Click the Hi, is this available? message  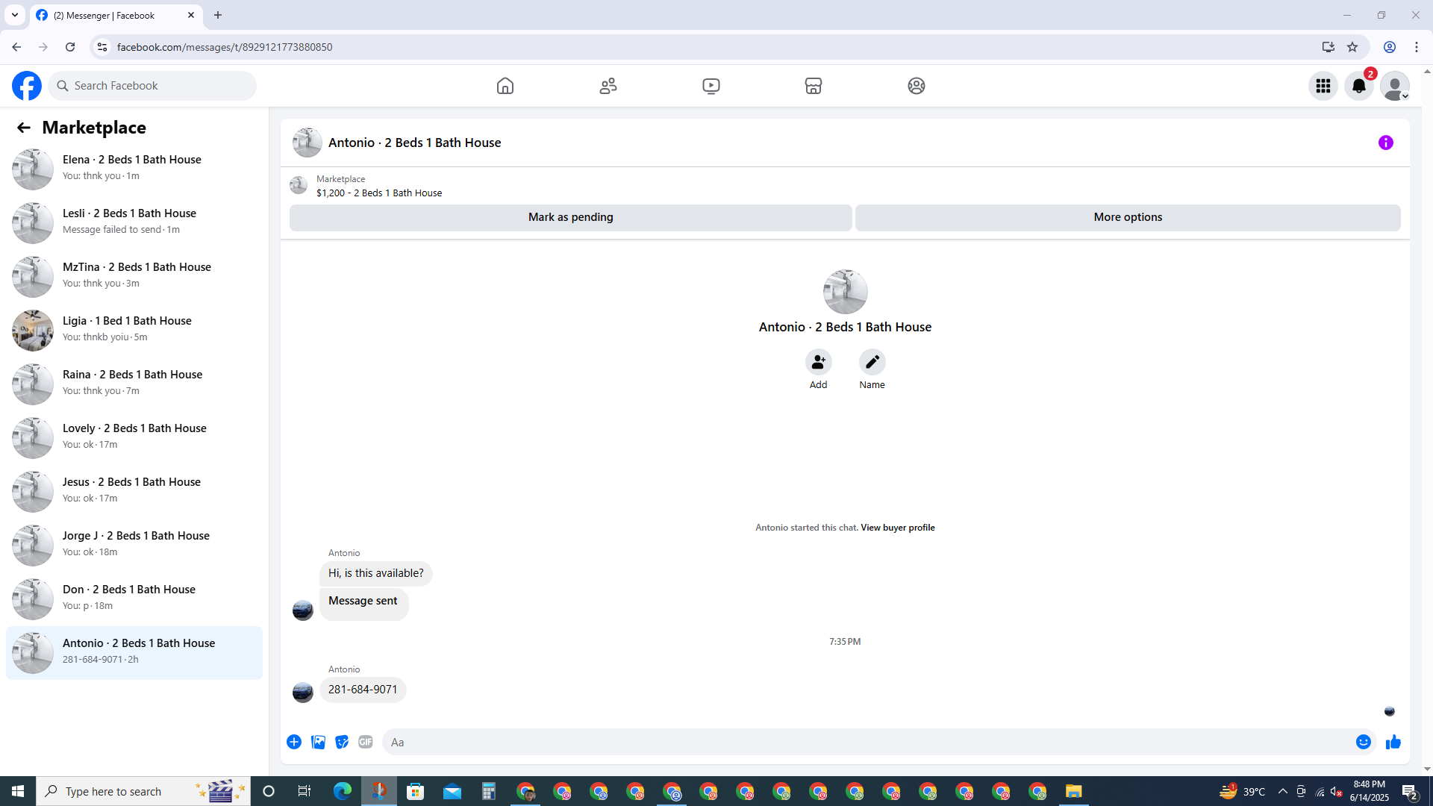[376, 573]
